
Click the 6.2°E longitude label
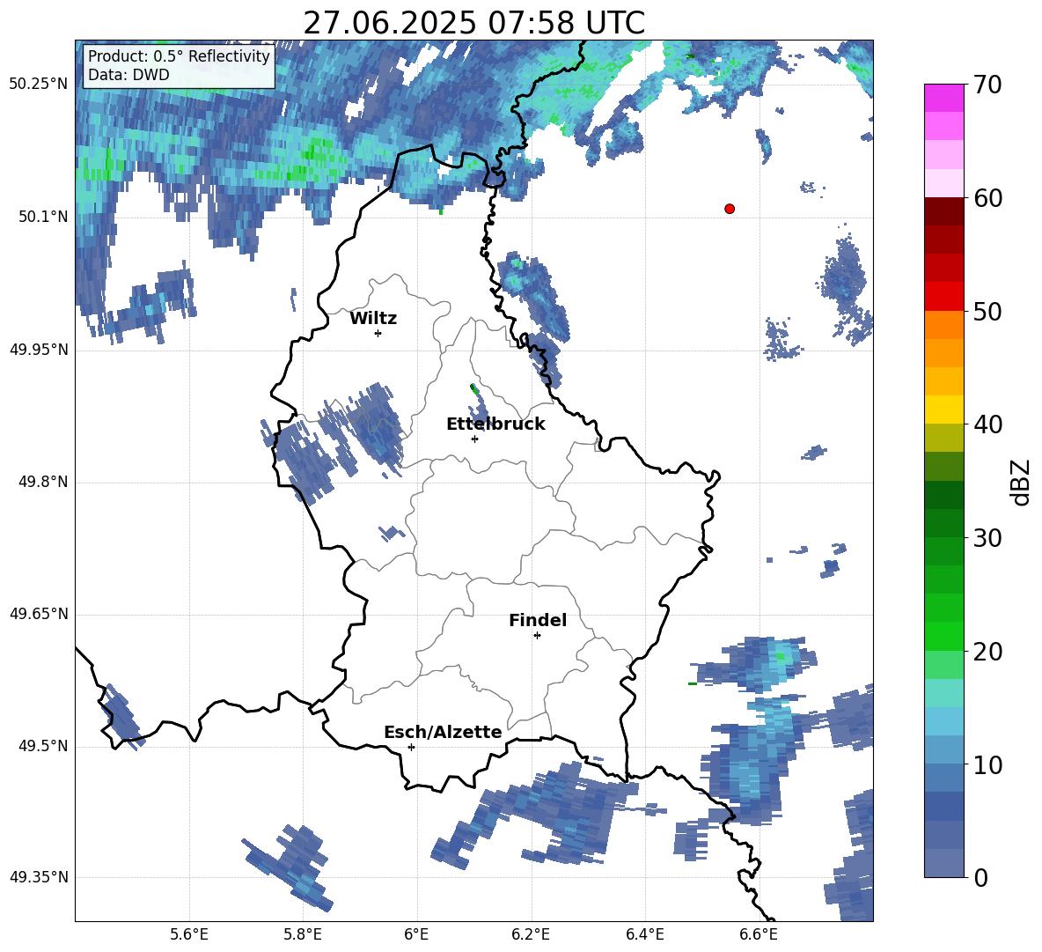[531, 934]
